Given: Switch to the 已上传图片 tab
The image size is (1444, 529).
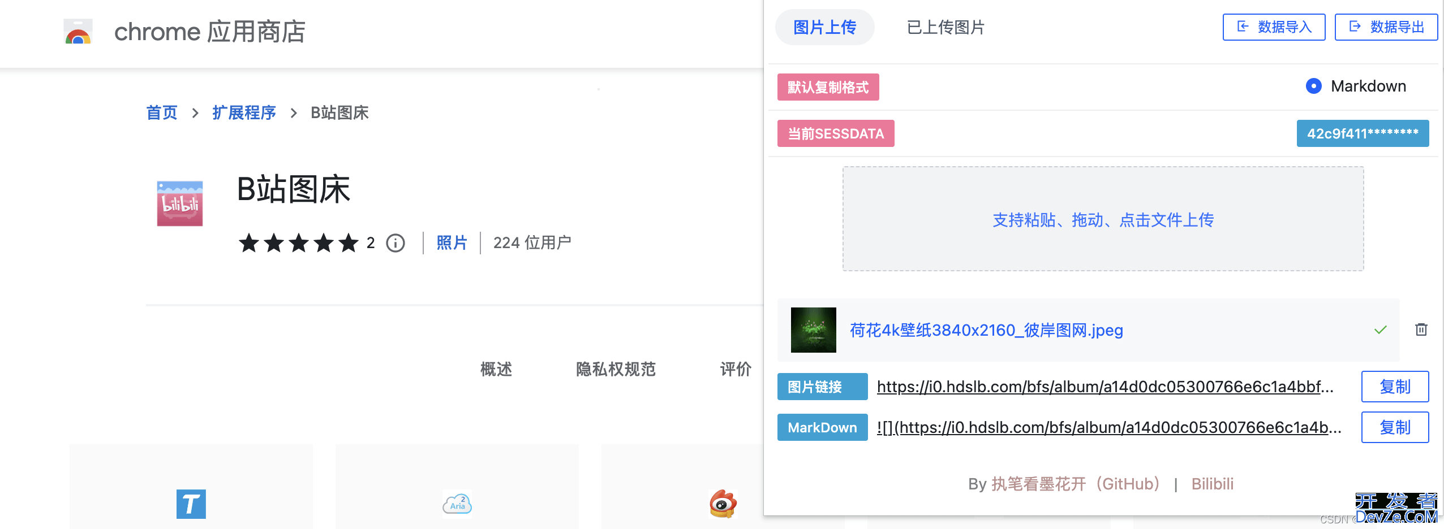Looking at the screenshot, I should [x=946, y=27].
